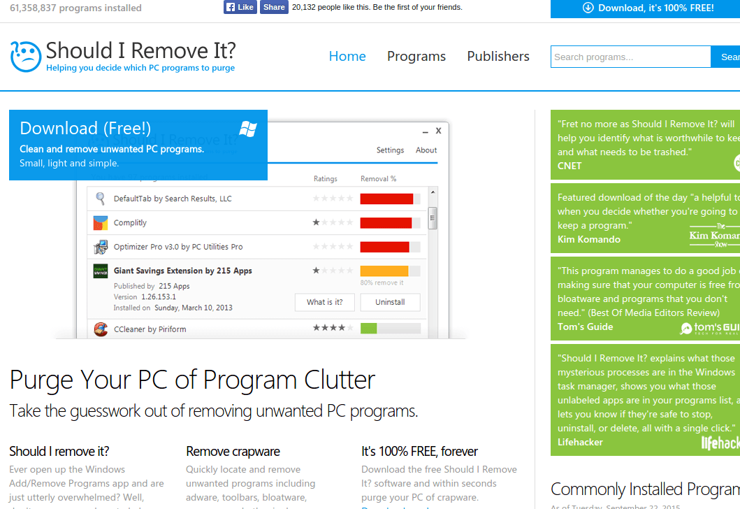Select CCleaner by Piriform row text
740x509 pixels.
click(150, 329)
